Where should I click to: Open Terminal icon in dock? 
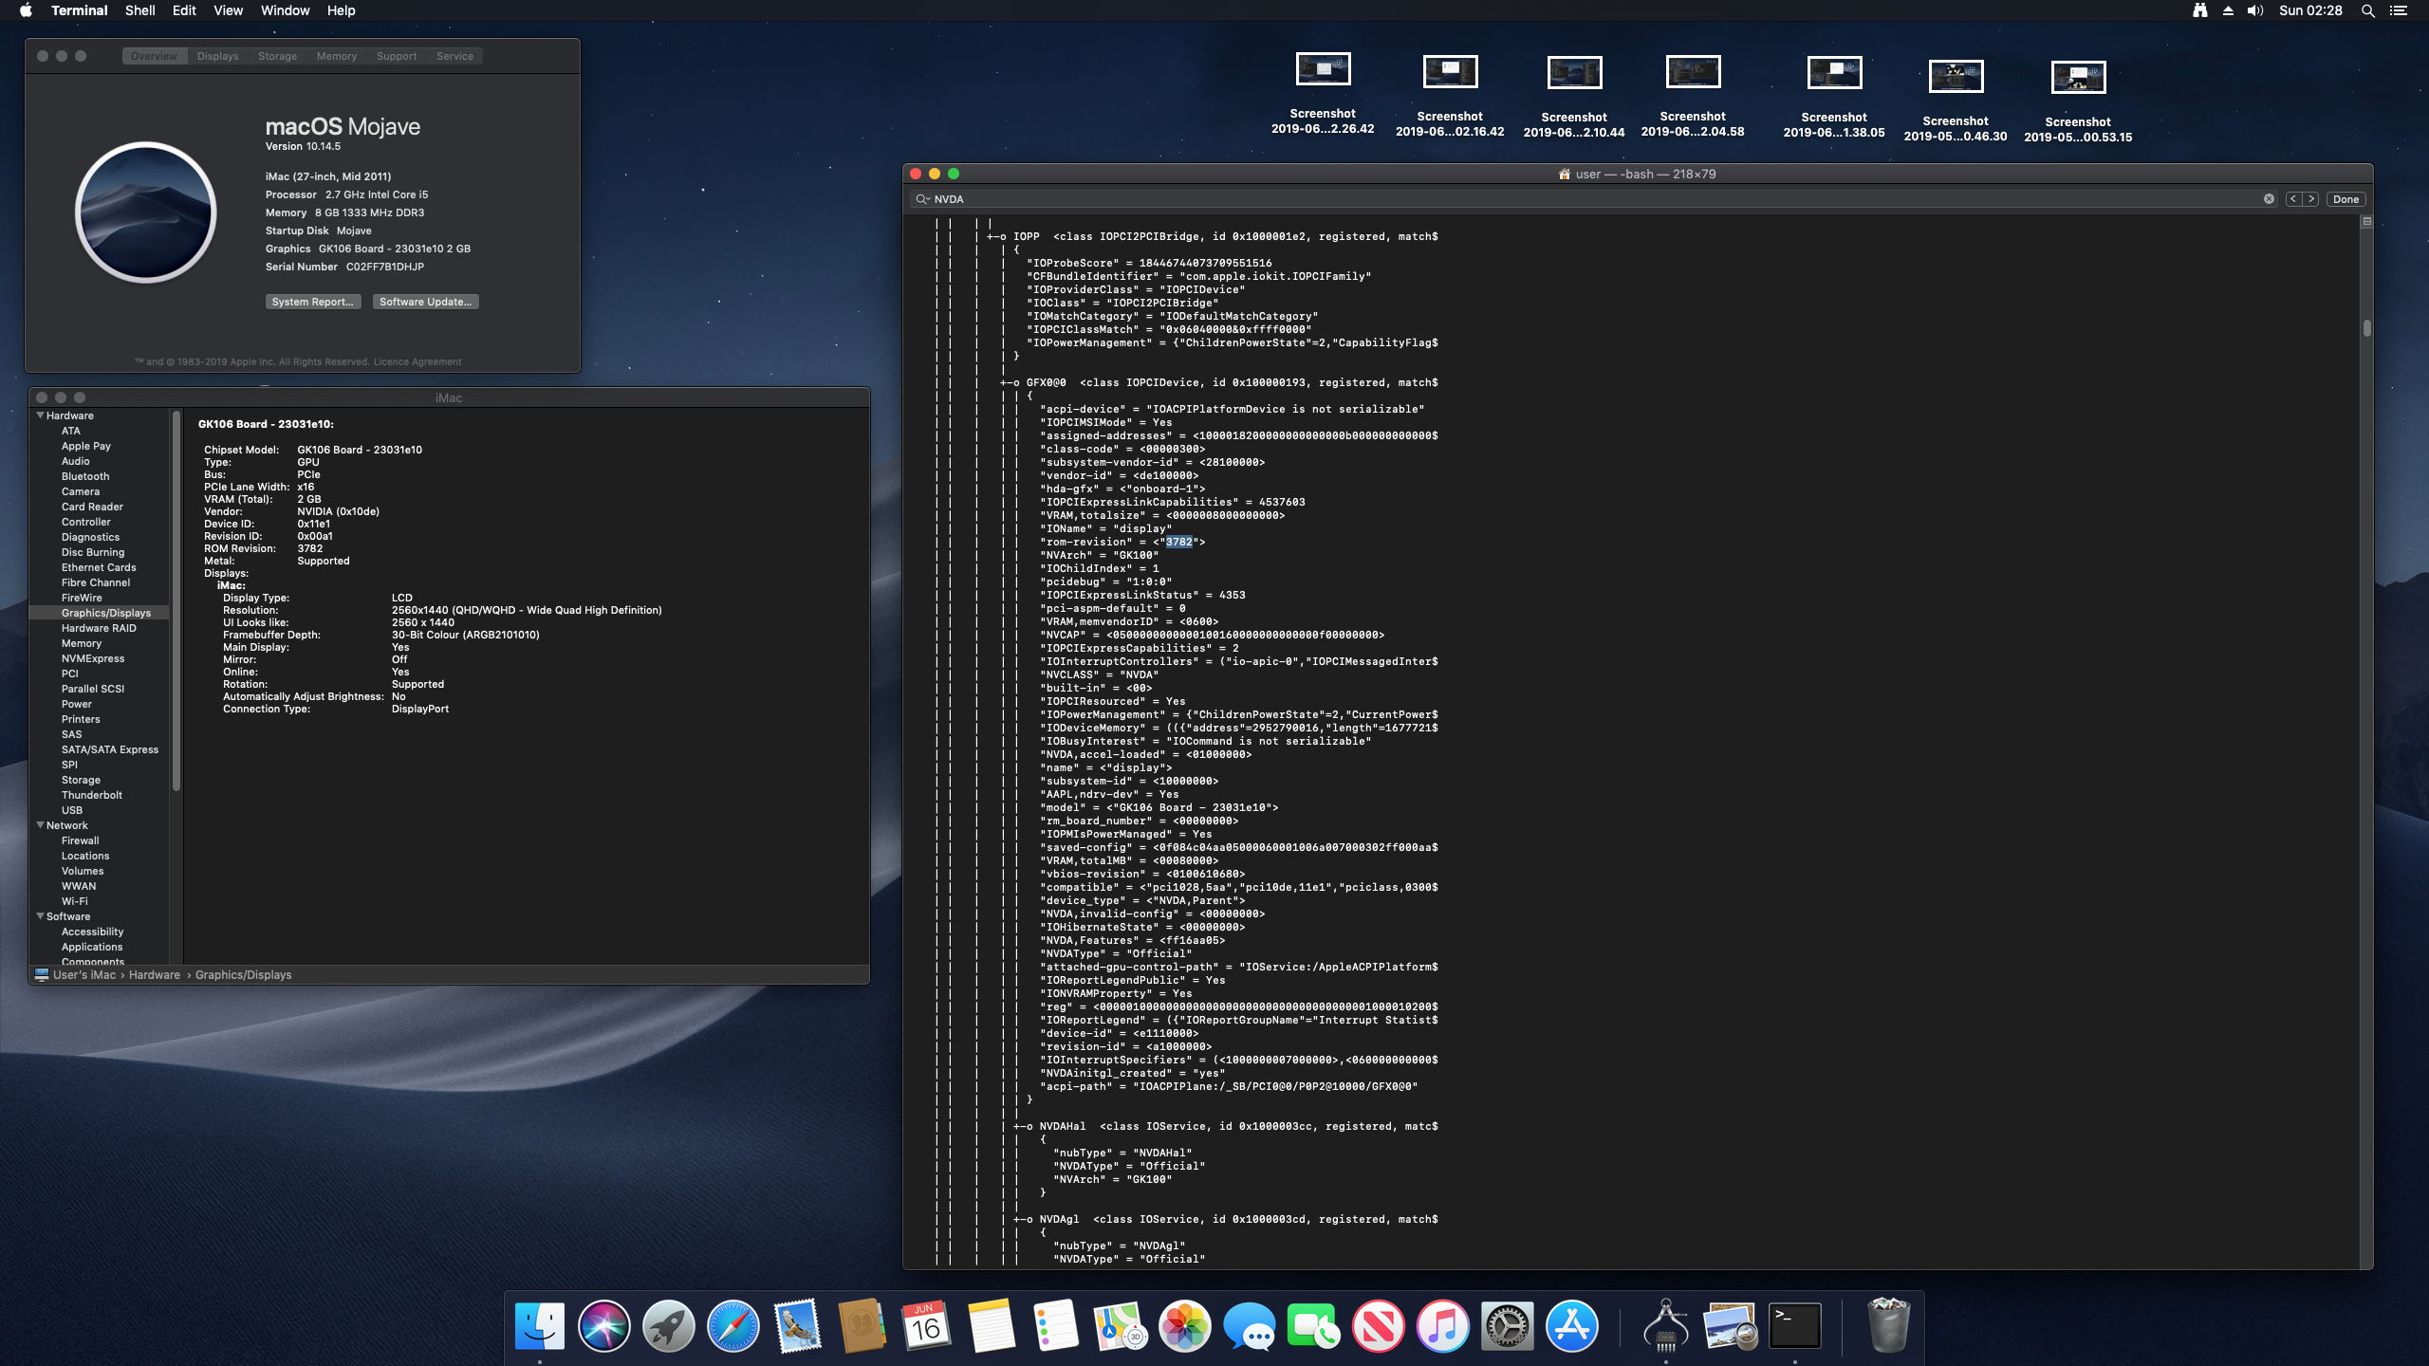pos(1795,1325)
